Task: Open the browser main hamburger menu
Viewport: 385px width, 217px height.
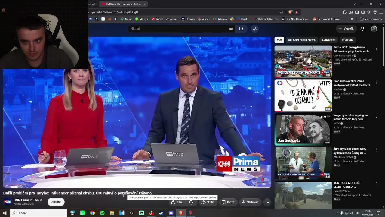Action: (381, 12)
